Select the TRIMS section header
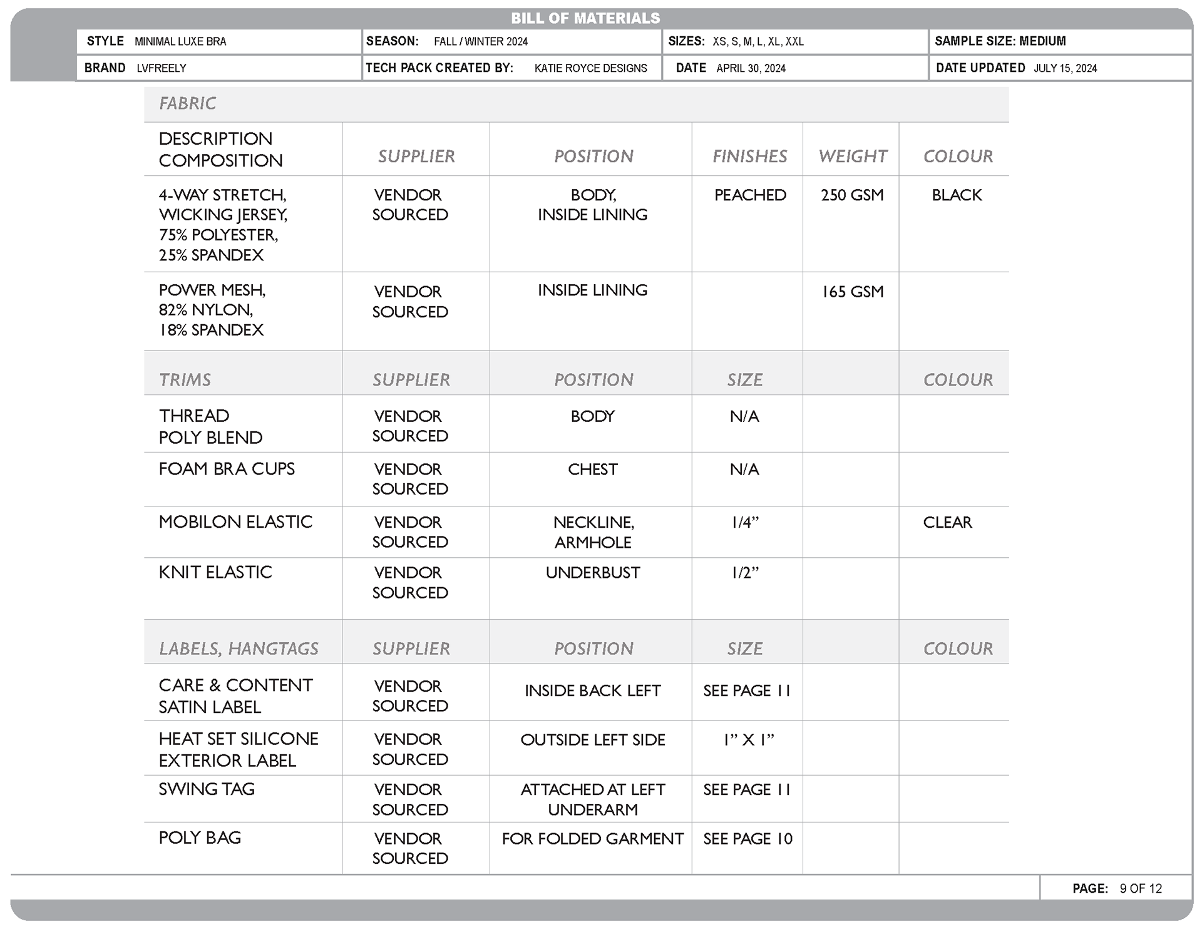Screen dimensions: 1202x929 [x=185, y=379]
